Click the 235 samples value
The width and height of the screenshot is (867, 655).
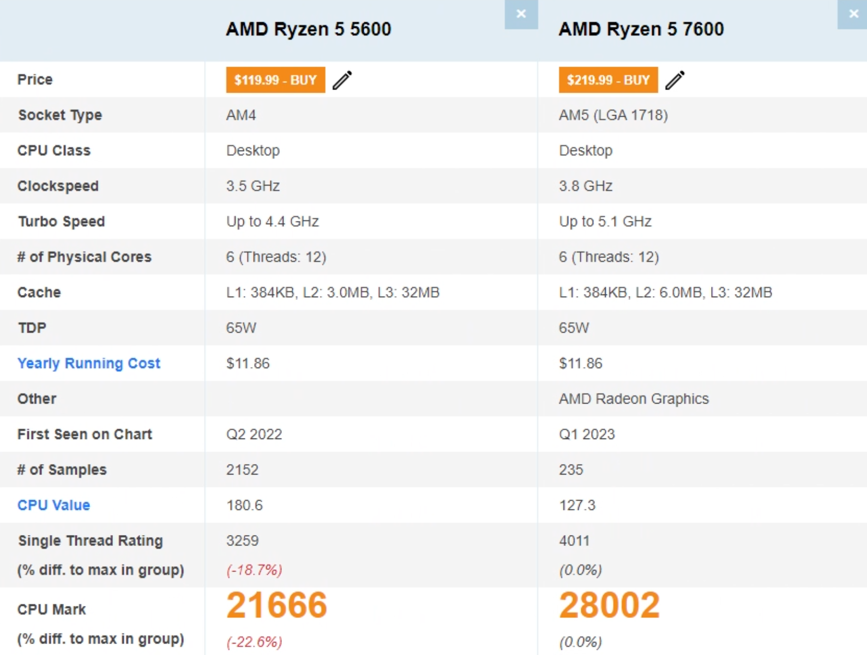click(571, 470)
